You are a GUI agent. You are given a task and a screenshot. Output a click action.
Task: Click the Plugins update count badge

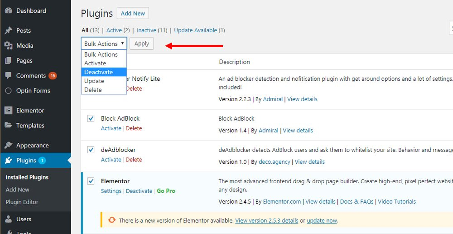(x=42, y=160)
